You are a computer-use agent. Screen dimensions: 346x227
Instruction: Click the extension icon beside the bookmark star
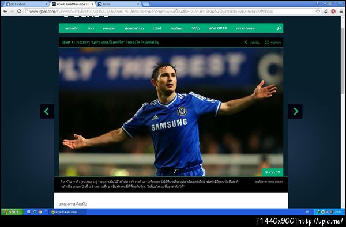326,12
